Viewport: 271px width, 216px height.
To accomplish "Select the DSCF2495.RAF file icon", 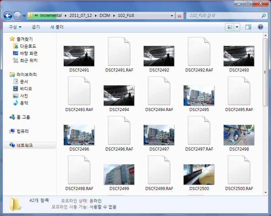I will (239, 91).
